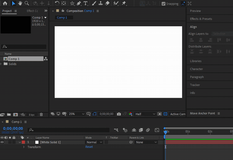Viewport: 233px width, 160px height.
Task: Create a new folder in Project panel
Action: 9,115
